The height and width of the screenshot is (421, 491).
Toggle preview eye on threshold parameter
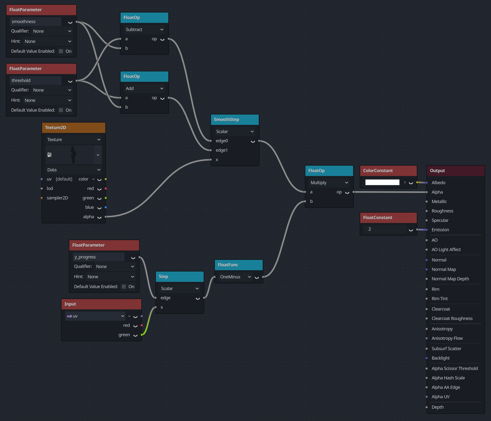click(x=70, y=81)
